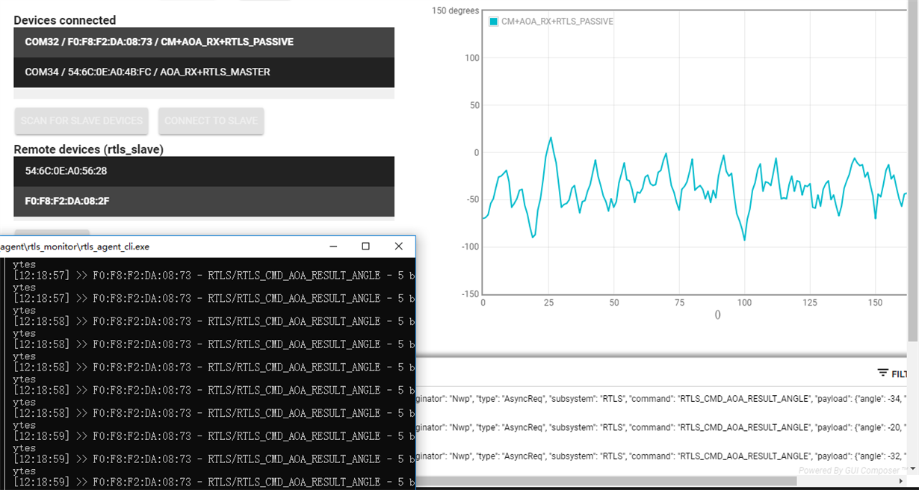Image resolution: width=919 pixels, height=490 pixels.
Task: Minimize the rtls_agent_cli console window
Action: [x=332, y=246]
